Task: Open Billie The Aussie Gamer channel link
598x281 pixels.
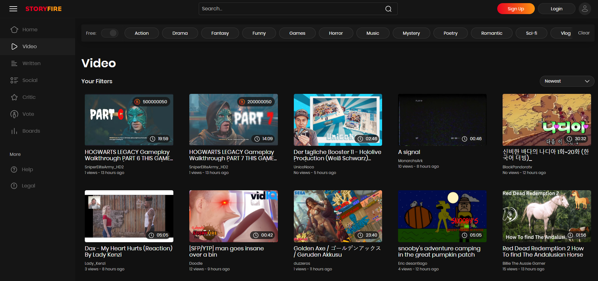Action: click(x=524, y=263)
